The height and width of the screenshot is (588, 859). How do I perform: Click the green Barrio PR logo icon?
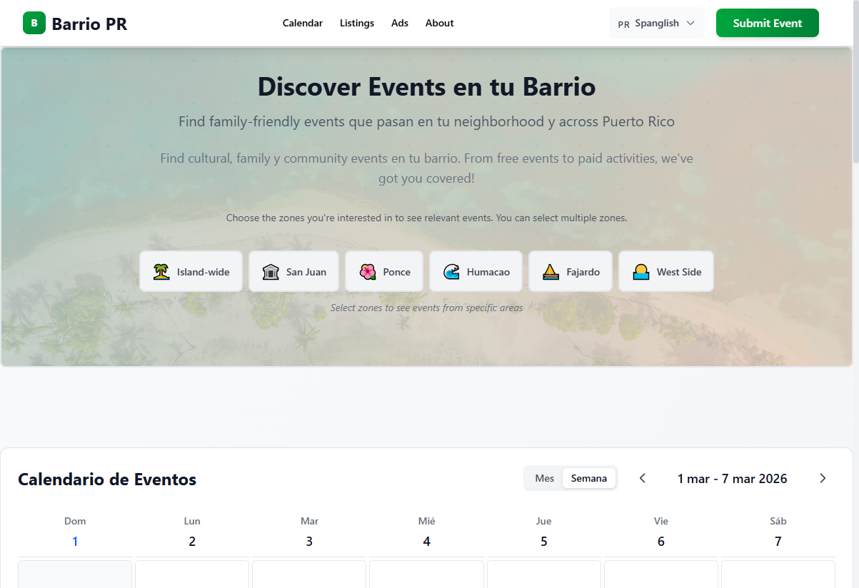coord(34,23)
